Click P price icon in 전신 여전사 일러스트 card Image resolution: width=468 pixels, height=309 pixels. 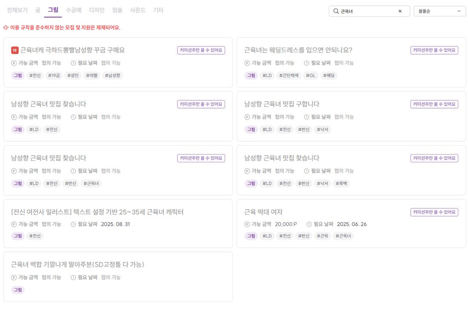14,224
